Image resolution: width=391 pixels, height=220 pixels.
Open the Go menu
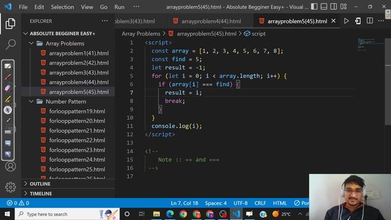tap(104, 7)
